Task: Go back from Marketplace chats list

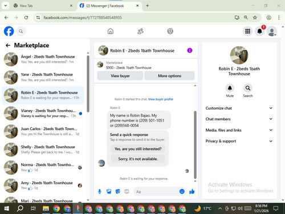Action: tap(8, 45)
